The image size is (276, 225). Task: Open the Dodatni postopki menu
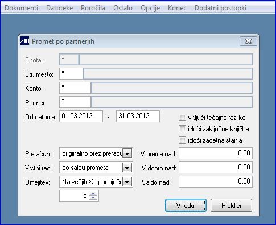tap(220, 8)
